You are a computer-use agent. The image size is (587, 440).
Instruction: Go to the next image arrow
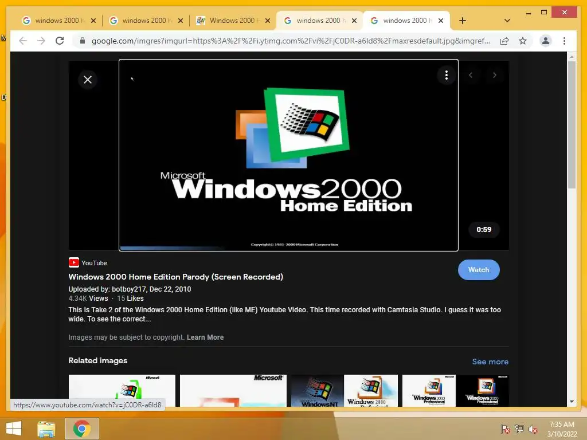coord(495,75)
